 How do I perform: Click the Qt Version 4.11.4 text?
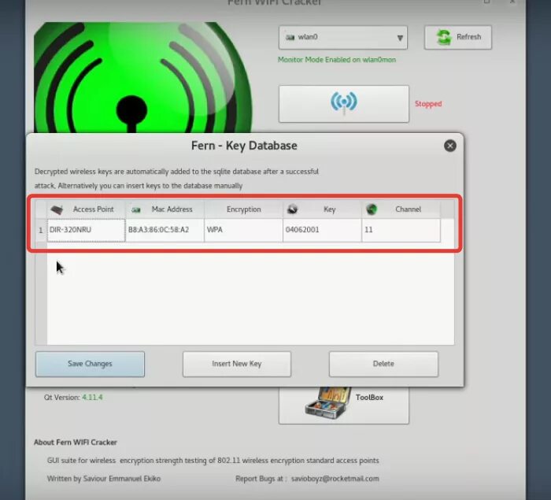click(73, 398)
